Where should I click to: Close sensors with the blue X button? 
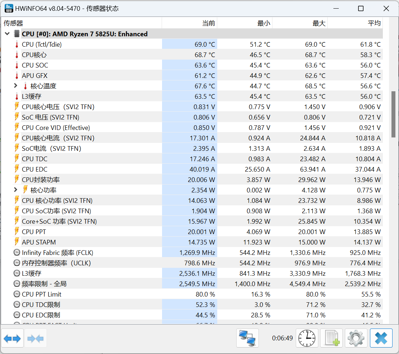(381, 338)
